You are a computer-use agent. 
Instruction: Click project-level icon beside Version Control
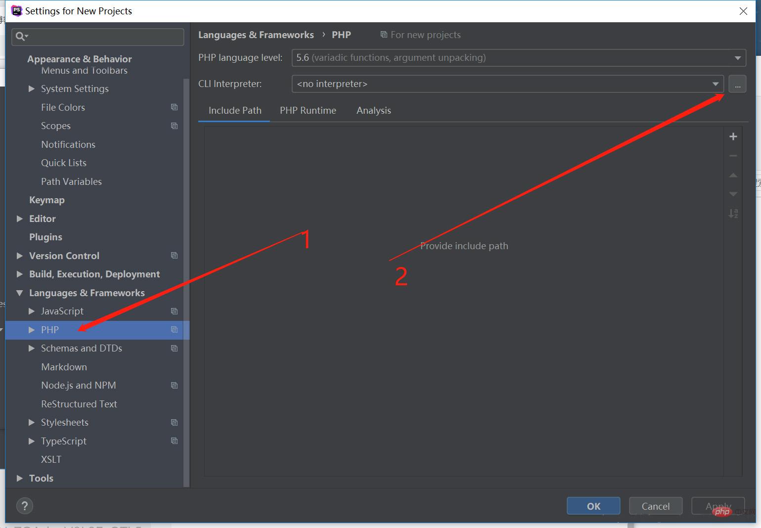174,256
